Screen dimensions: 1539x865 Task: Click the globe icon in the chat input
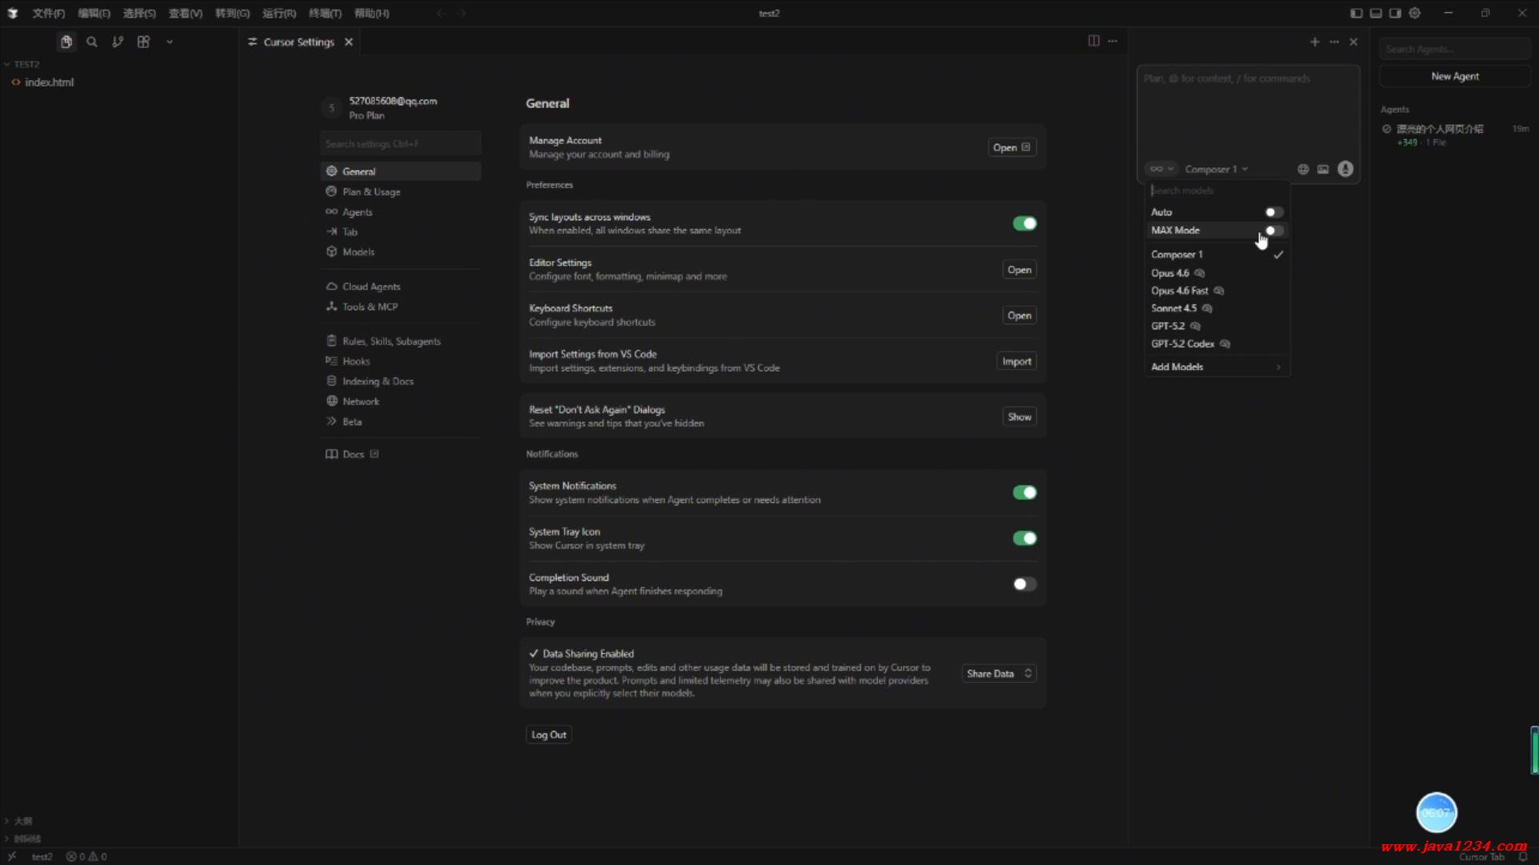[1303, 169]
